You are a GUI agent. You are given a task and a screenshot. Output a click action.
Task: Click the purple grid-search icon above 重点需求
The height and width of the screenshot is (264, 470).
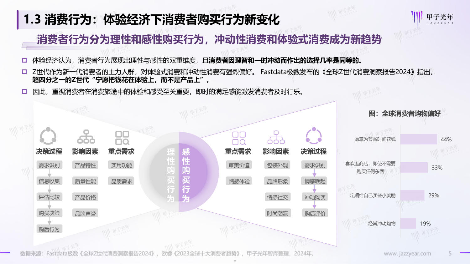pyautogui.click(x=239, y=138)
